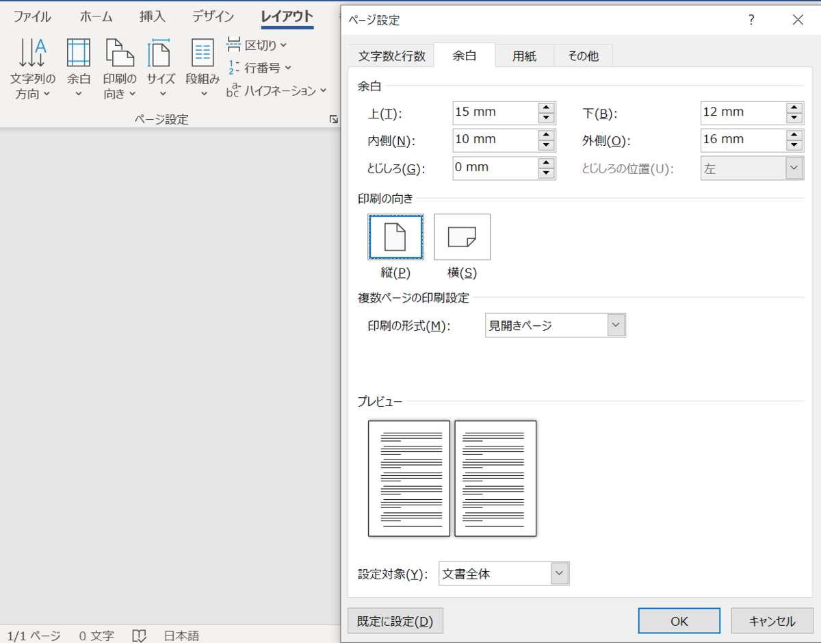The width and height of the screenshot is (821, 643).
Task: Open the 設定対象 dropdown showing 文書全体
Action: [560, 573]
